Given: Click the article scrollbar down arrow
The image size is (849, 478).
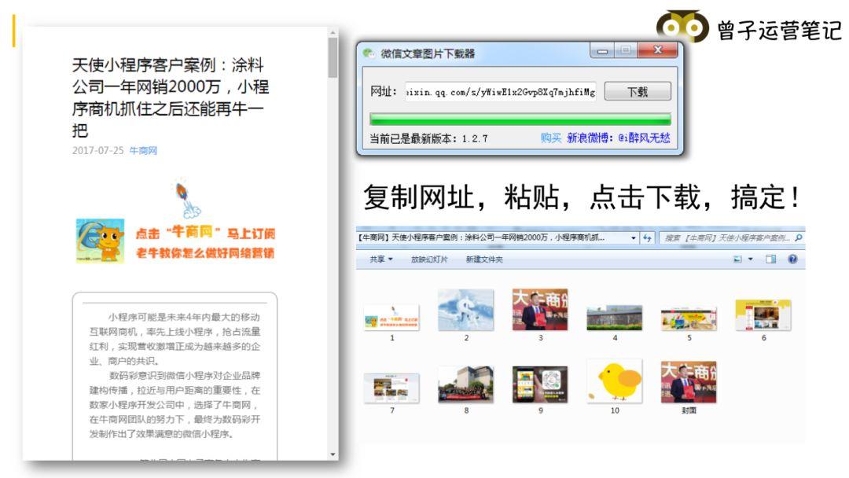Looking at the screenshot, I should [x=333, y=454].
